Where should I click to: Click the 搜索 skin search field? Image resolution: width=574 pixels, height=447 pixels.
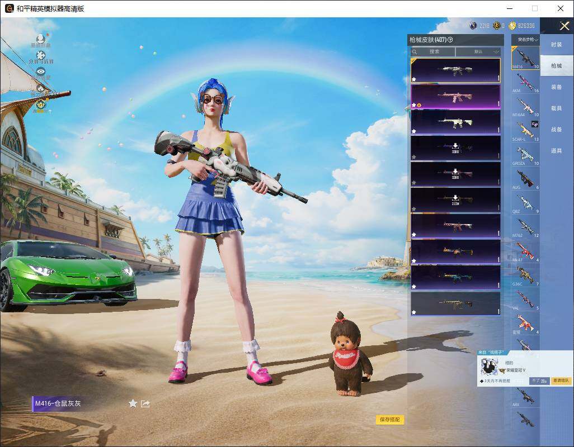click(432, 51)
